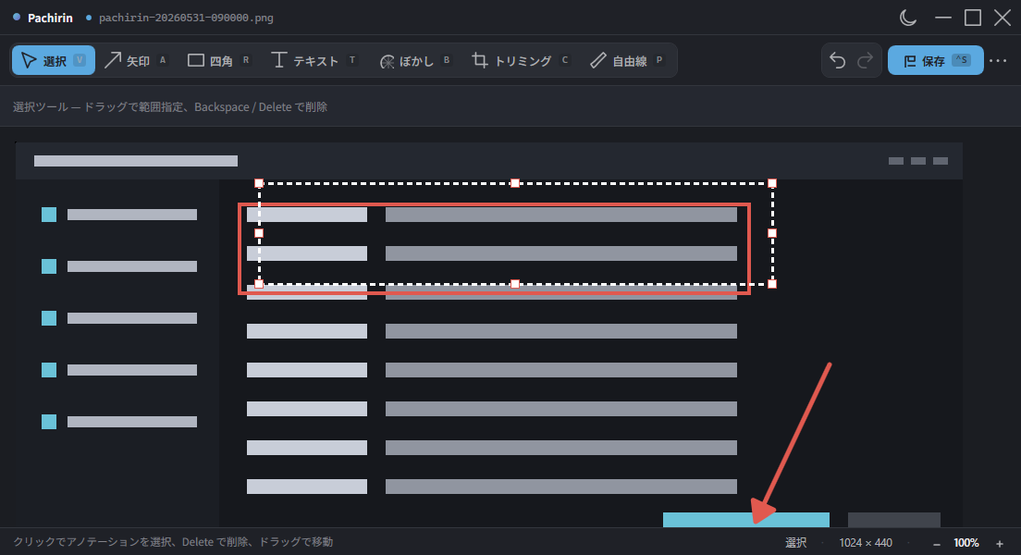The height and width of the screenshot is (555, 1021).
Task: Click the 選択 status bar indicator
Action: click(795, 543)
